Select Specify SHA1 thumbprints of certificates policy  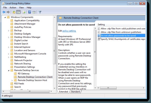123,39
